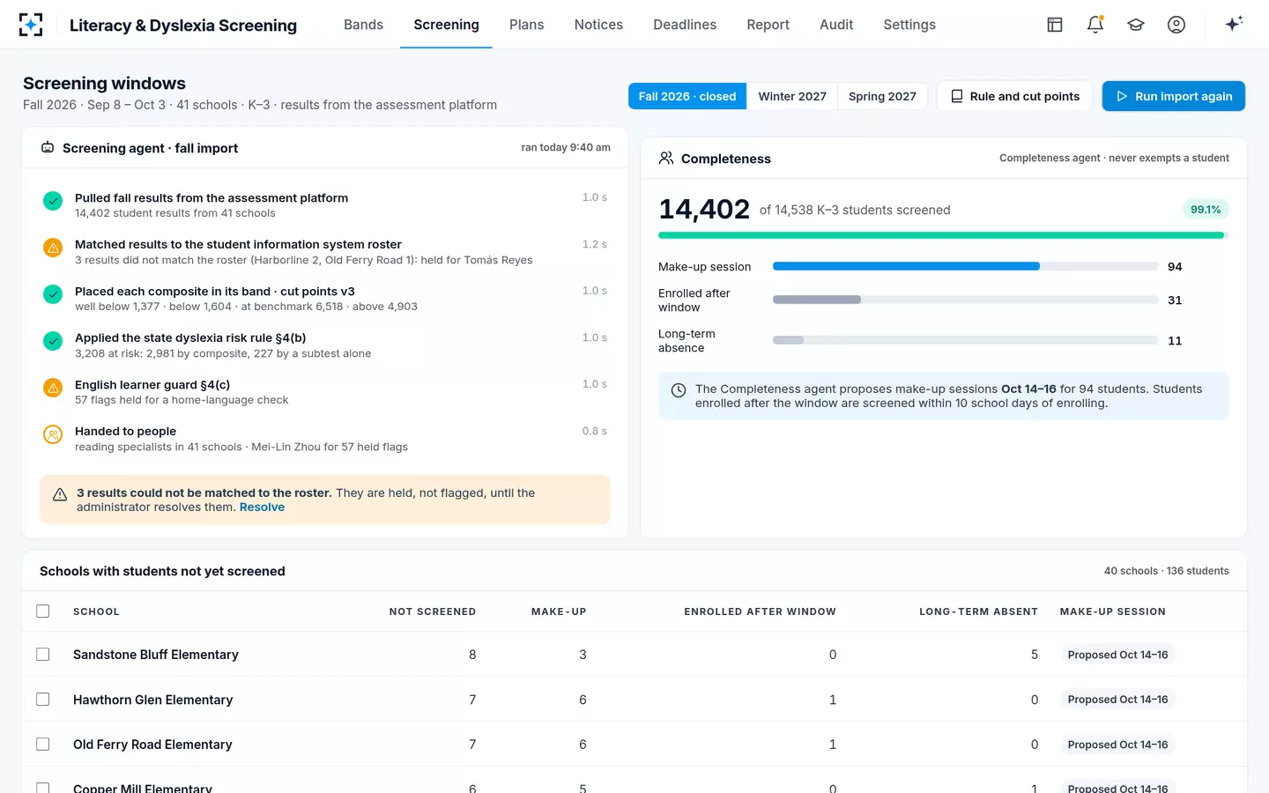Open the table layout icon in header
The height and width of the screenshot is (793, 1269).
1055,25
